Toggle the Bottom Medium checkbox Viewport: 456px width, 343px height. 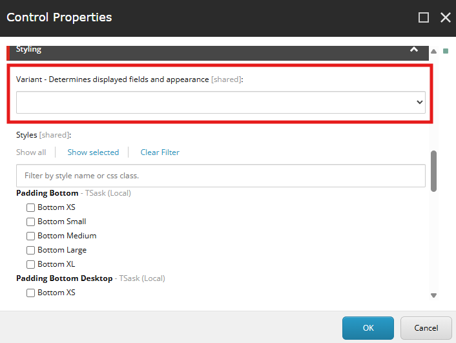click(x=30, y=236)
